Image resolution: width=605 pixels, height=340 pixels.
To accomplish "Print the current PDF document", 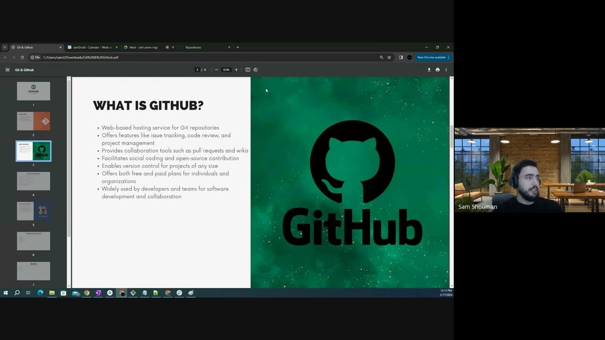I will (437, 69).
